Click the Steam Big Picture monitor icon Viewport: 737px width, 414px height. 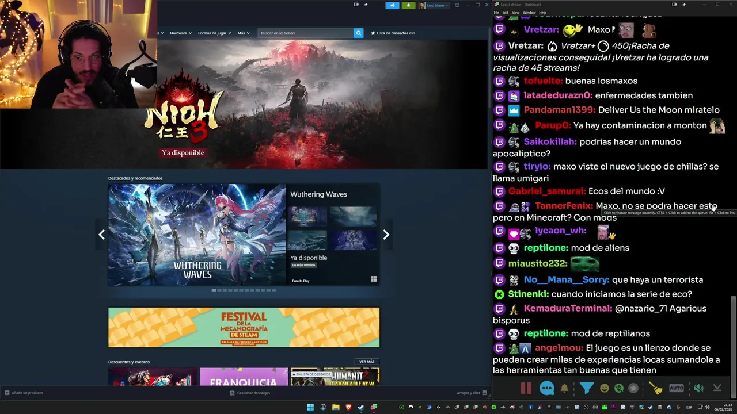point(457,5)
